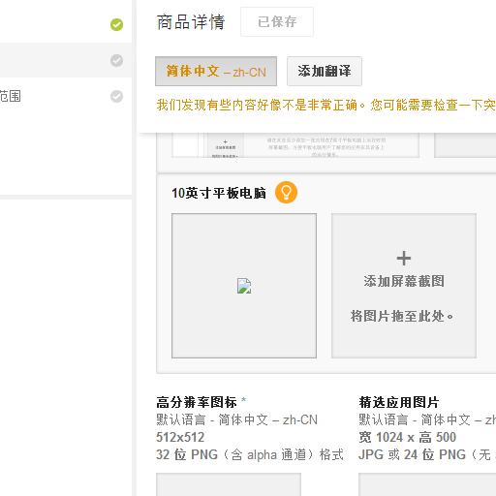The height and width of the screenshot is (496, 496).
Task: Select the highlighted sidebar section row
Action: pos(66,60)
